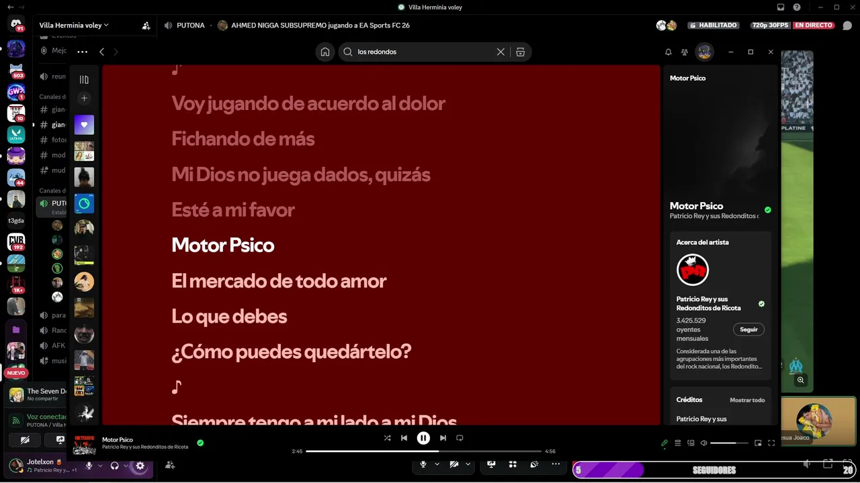Toggle shuffle in Spotify player
The image size is (860, 483).
pos(387,438)
